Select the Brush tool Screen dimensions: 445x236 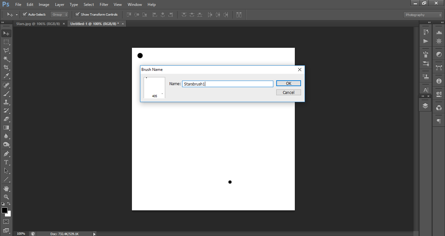(x=6, y=94)
